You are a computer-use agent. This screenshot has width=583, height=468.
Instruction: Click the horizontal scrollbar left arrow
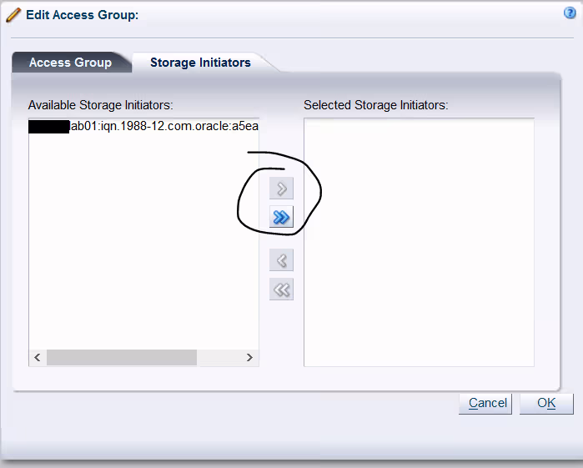click(37, 357)
